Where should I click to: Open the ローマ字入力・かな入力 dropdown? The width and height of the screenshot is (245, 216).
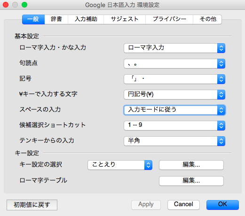[x=174, y=48]
